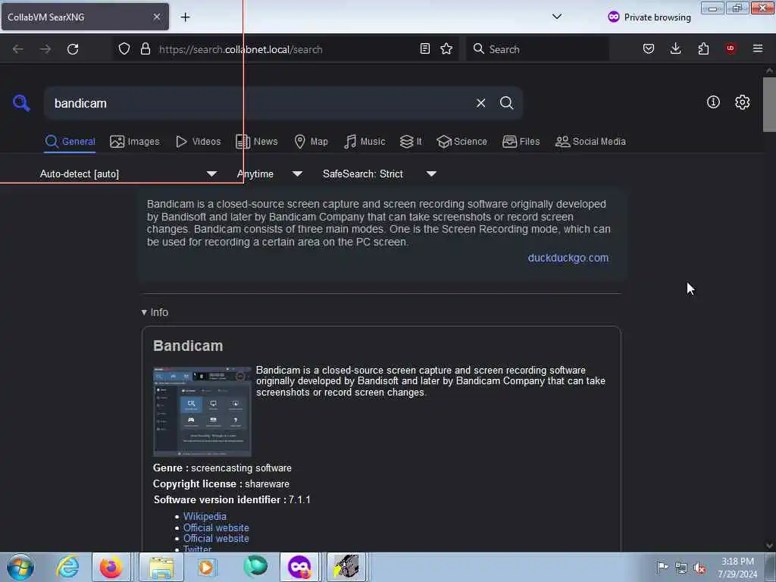
Task: Click the SearXNG magnifier logo
Action: tap(21, 103)
